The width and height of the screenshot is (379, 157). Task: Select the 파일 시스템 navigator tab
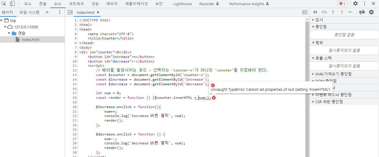click(x=29, y=12)
